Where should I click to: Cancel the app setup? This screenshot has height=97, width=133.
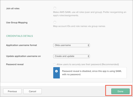33,91
